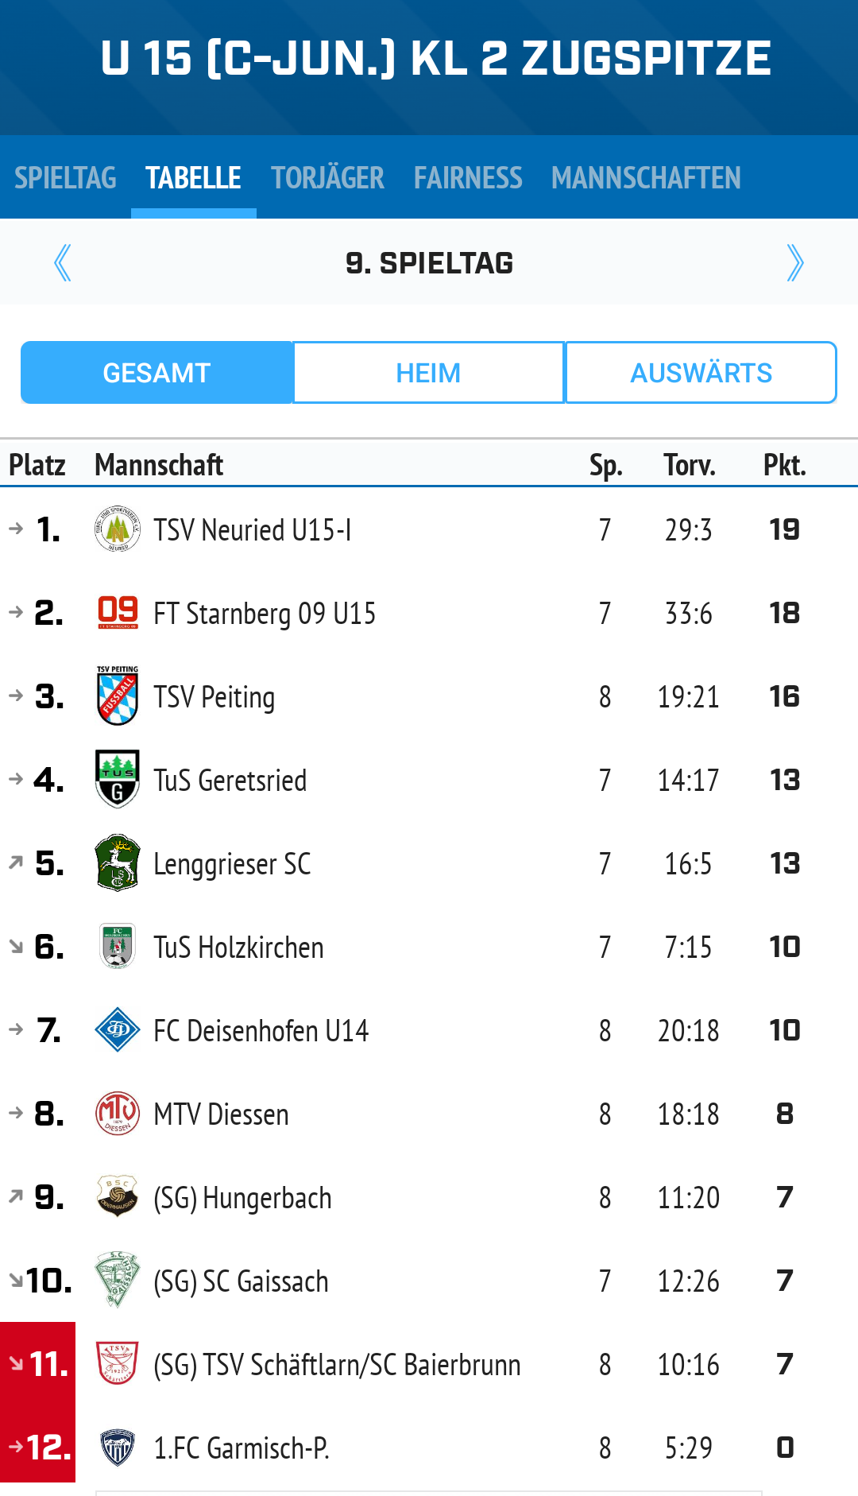Tap the FT Starnberg 09 logo
This screenshot has height=1496, width=858.
[x=118, y=612]
